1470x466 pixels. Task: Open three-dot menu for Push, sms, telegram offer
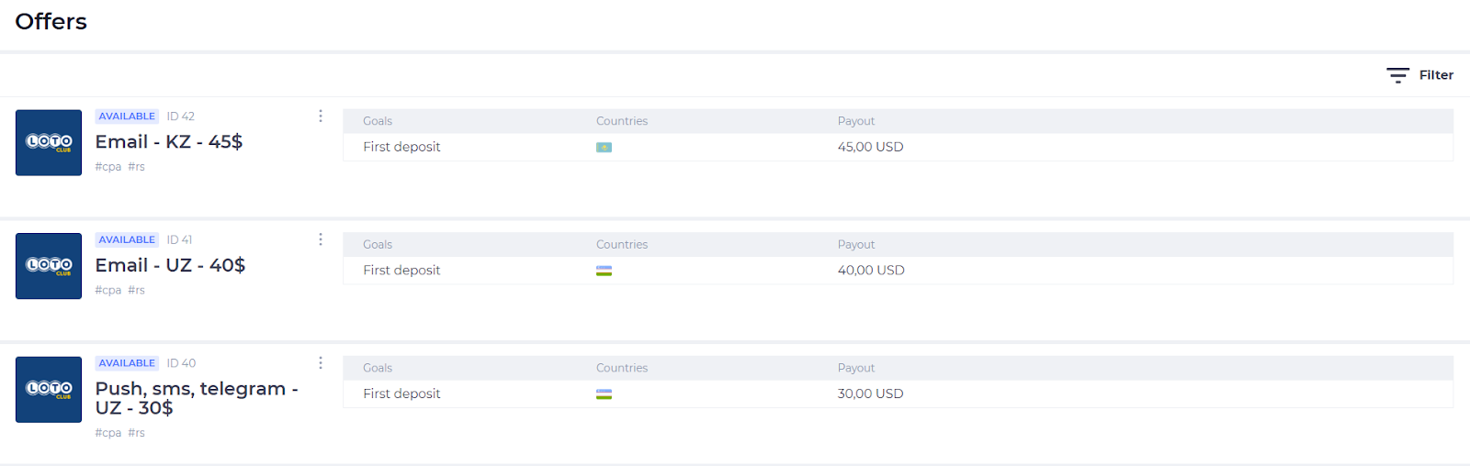coord(321,363)
